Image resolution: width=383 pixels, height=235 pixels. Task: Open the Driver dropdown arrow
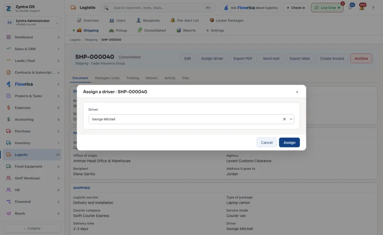pyautogui.click(x=291, y=119)
